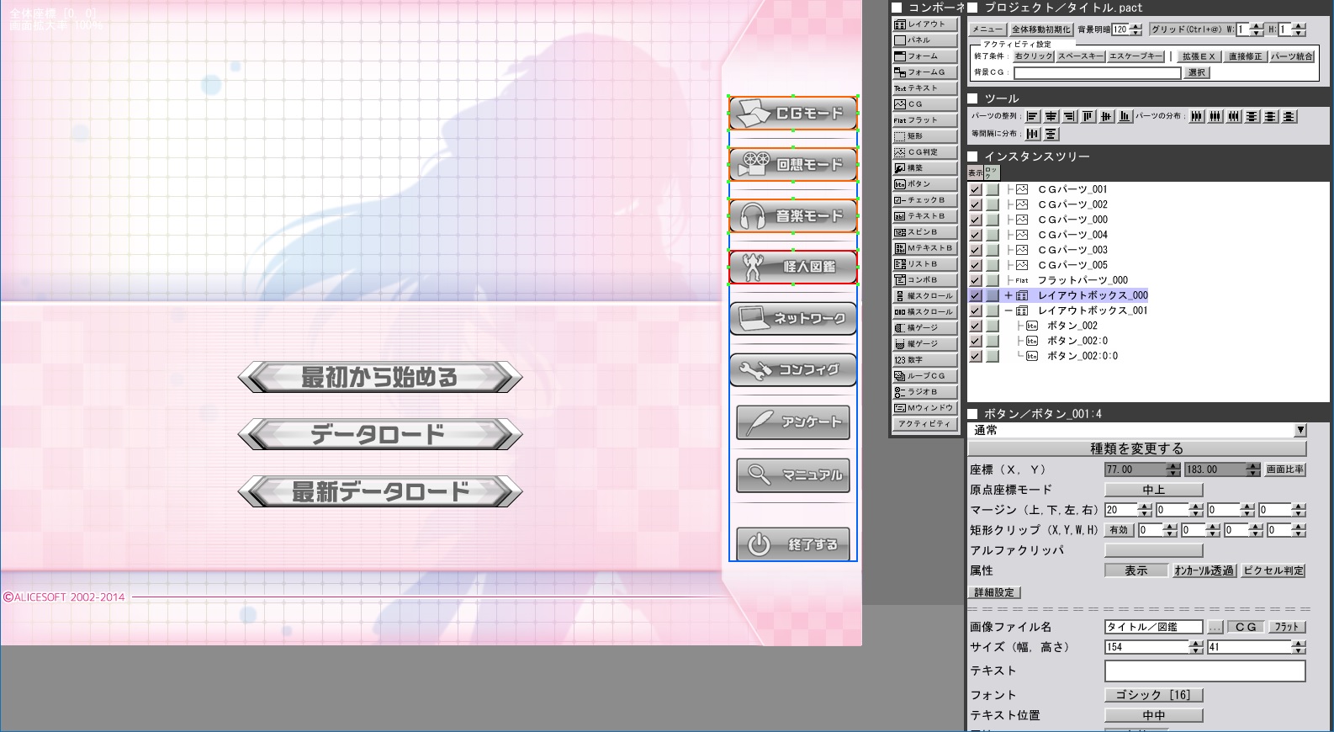Toggle visibility of CGパーツ_002
Viewport: 1334px width, 732px height.
(x=976, y=204)
